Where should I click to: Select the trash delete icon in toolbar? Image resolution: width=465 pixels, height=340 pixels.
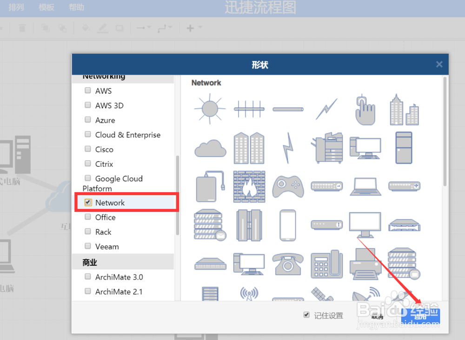point(22,28)
